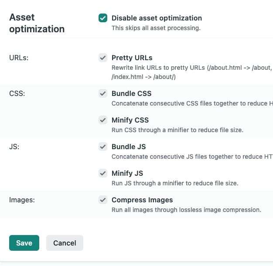Toggle the Compress Images checkbox
The width and height of the screenshot is (273, 266).
(103, 200)
